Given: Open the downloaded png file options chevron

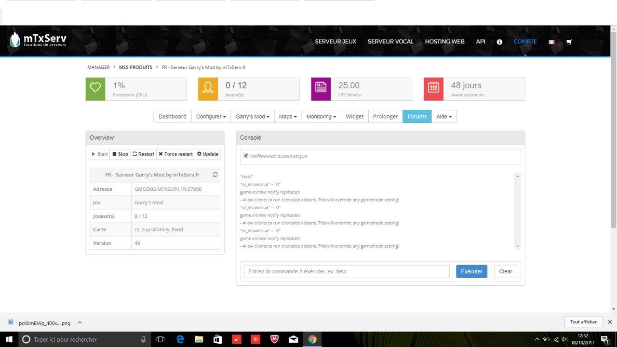Looking at the screenshot, I should [x=80, y=322].
